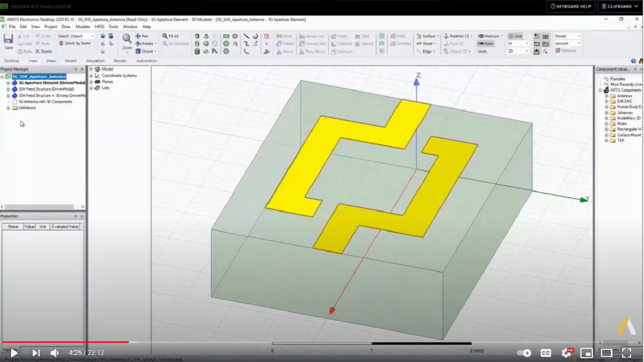This screenshot has height=362, width=644.
Task: Click the Units button
Action: click(x=482, y=51)
